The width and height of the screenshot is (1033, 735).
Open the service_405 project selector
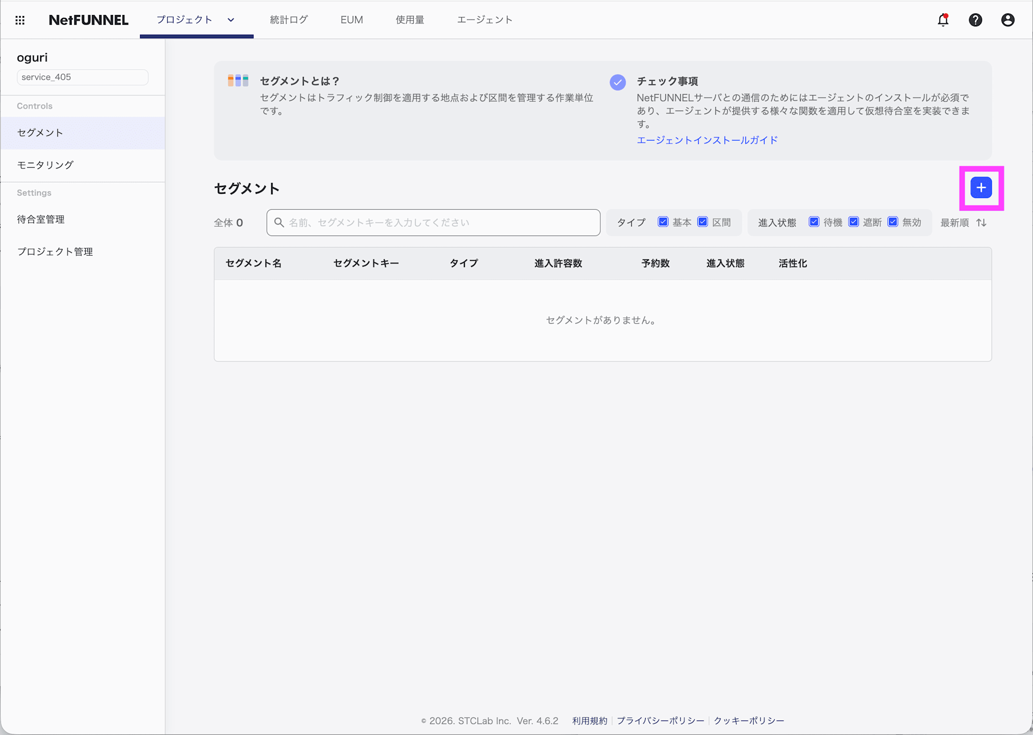pos(82,77)
